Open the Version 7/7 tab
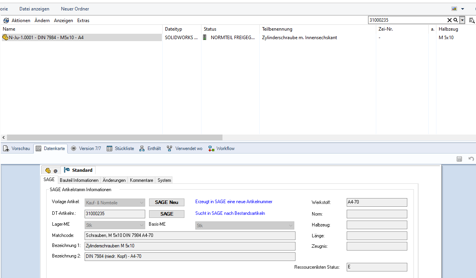476x278 pixels. click(86, 148)
